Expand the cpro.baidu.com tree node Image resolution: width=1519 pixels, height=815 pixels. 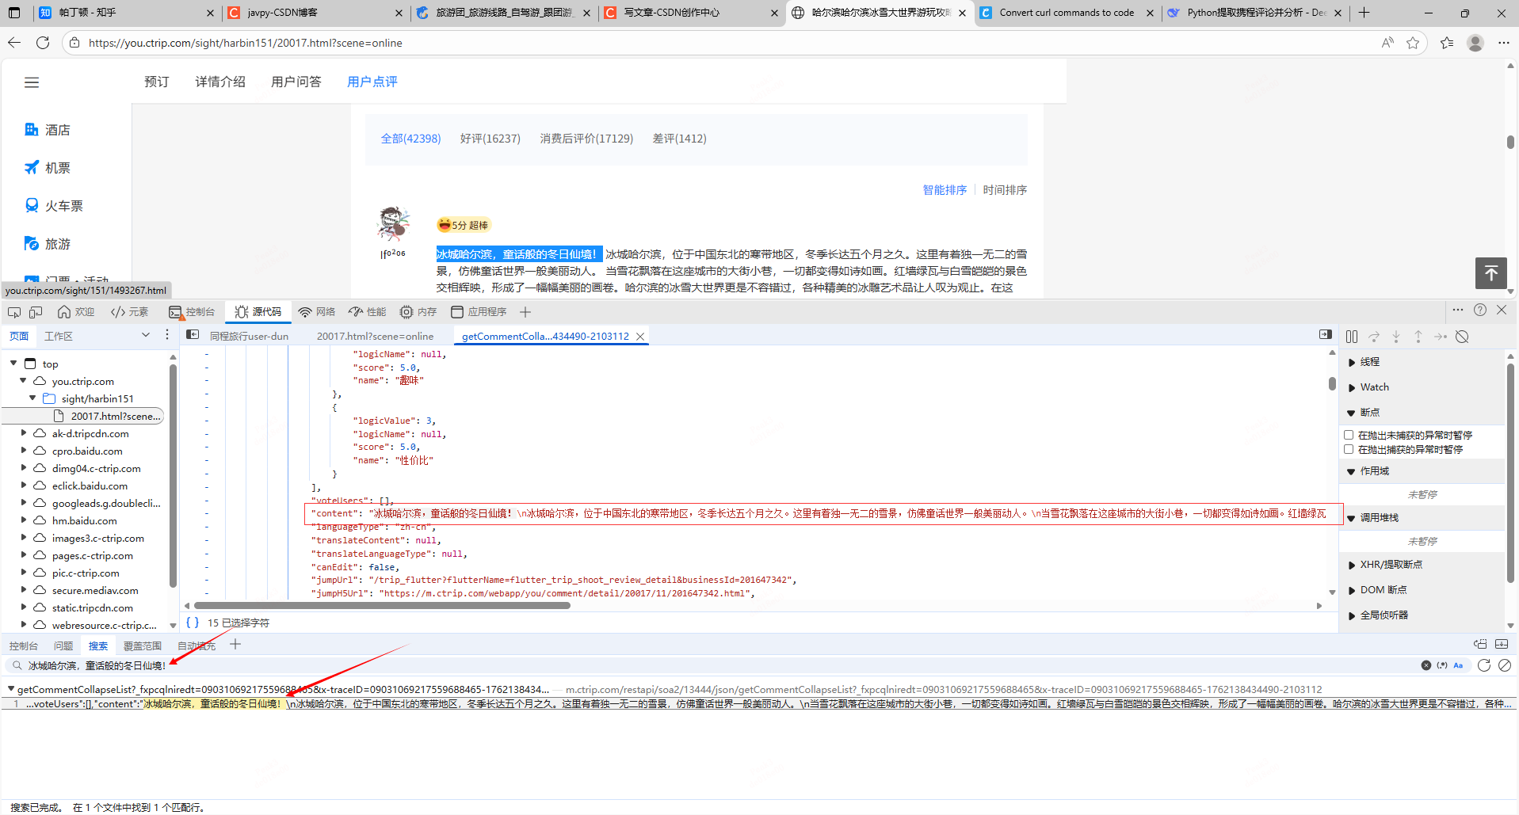click(23, 451)
